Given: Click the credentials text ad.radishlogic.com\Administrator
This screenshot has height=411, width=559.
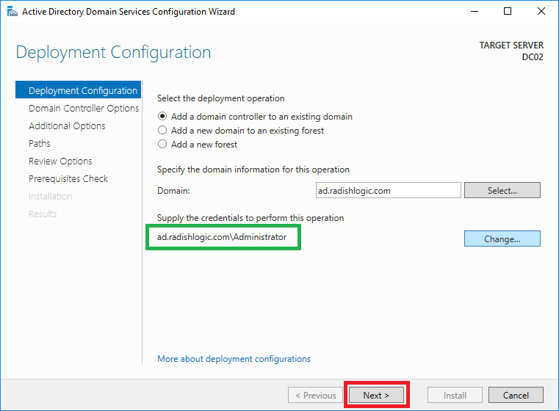Looking at the screenshot, I should pos(222,237).
